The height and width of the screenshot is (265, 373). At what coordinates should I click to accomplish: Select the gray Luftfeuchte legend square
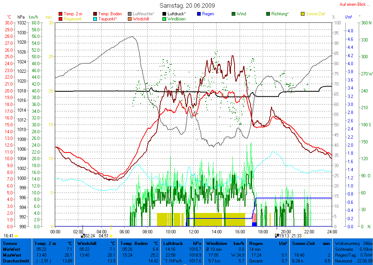(x=130, y=14)
